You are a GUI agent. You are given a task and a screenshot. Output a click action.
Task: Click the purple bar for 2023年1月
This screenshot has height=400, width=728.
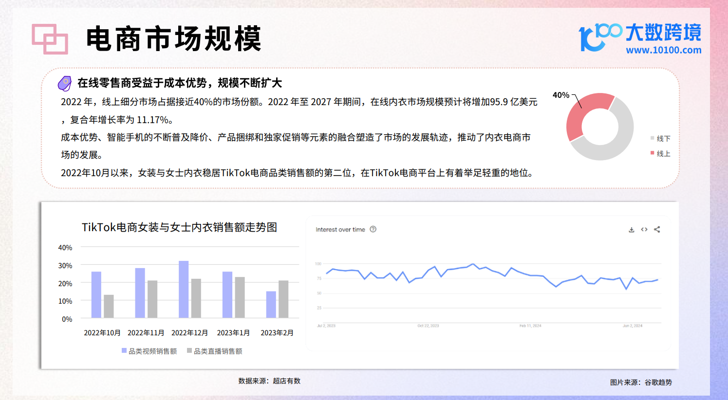point(227,294)
